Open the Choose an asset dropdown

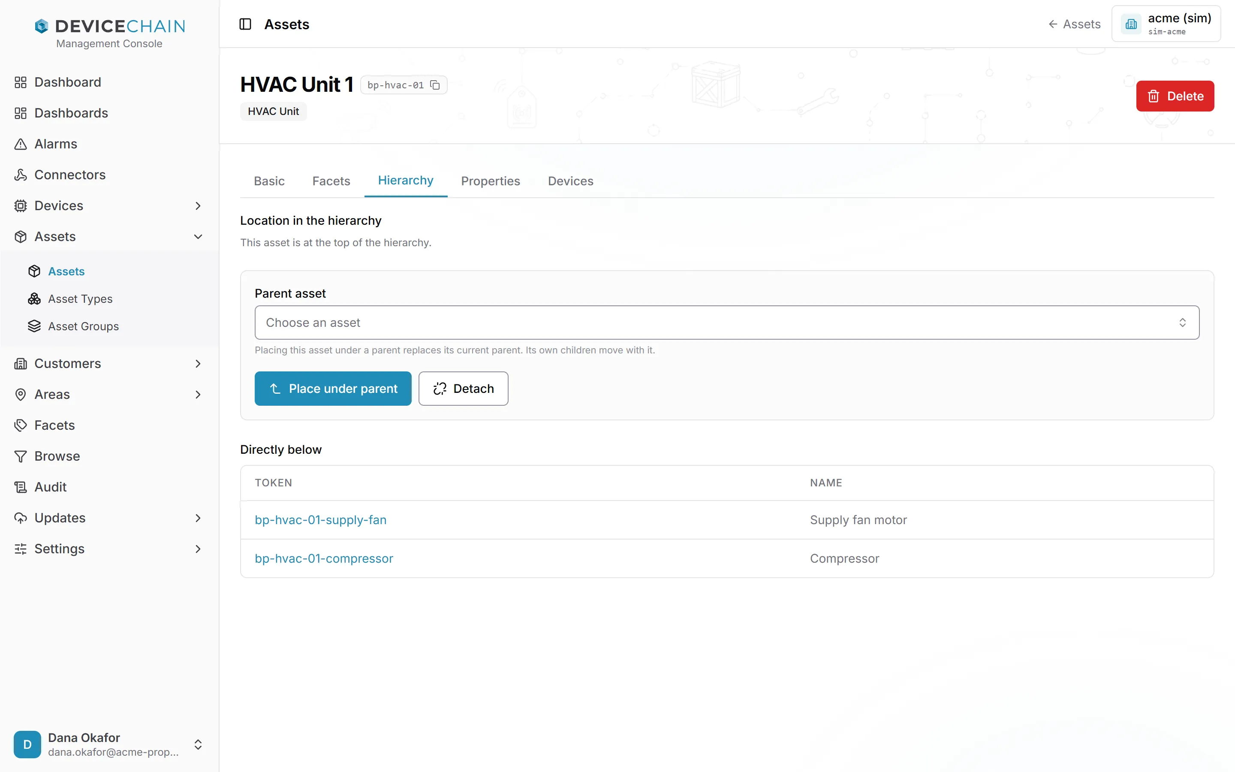pos(727,323)
